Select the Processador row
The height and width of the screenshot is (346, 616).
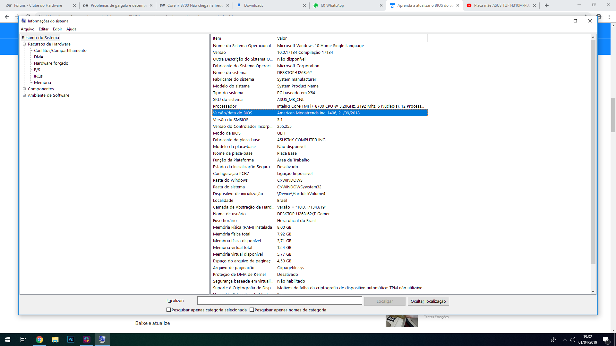pos(320,106)
